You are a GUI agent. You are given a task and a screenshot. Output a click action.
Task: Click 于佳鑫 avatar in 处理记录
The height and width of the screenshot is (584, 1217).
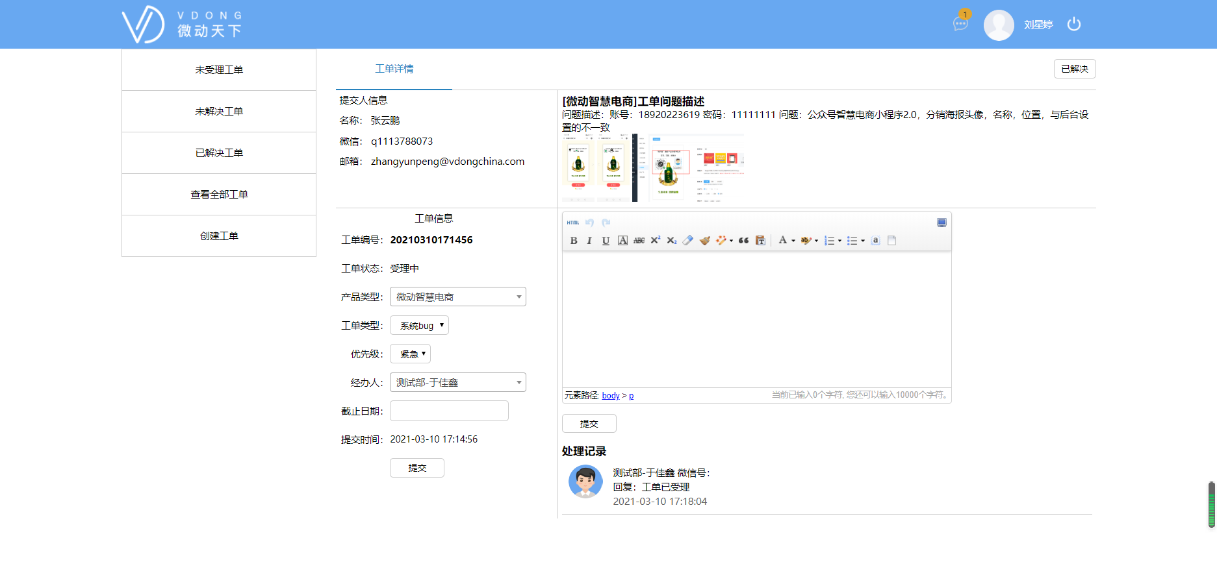point(585,481)
